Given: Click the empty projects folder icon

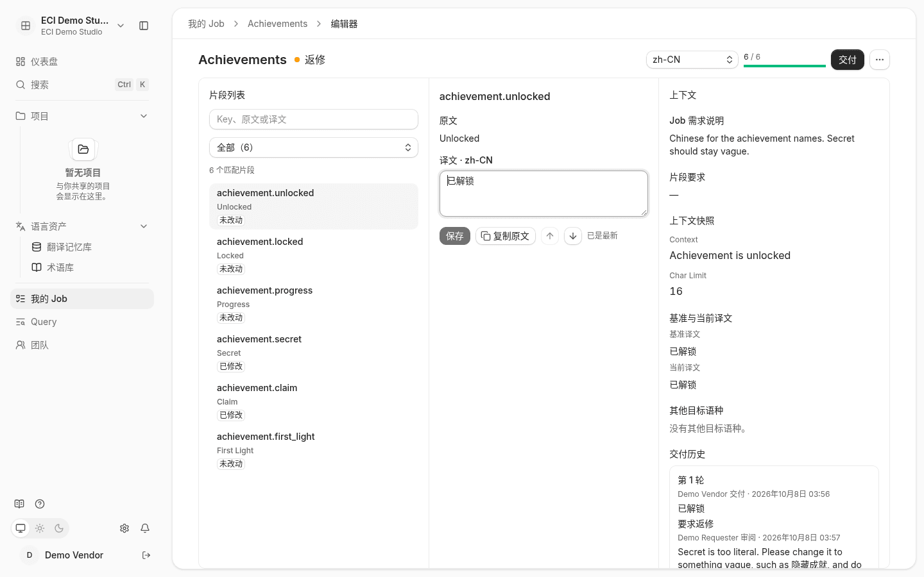Looking at the screenshot, I should click(83, 149).
